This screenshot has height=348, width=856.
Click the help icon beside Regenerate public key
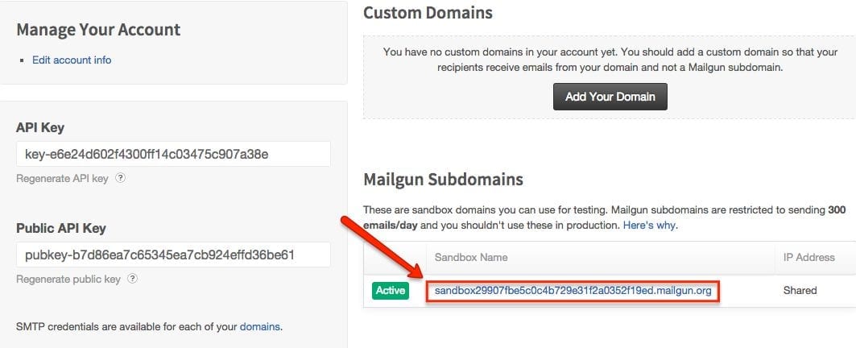(132, 279)
